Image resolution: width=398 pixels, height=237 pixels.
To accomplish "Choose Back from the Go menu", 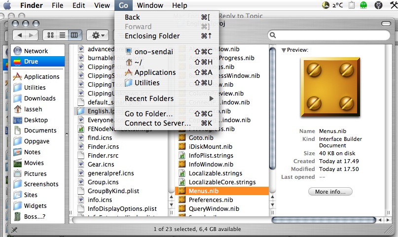I will point(167,17).
